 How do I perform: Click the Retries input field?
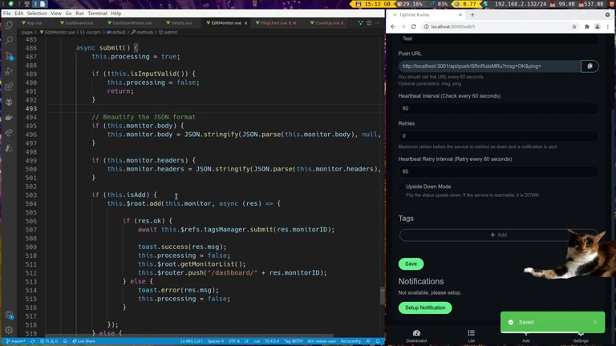(x=498, y=136)
